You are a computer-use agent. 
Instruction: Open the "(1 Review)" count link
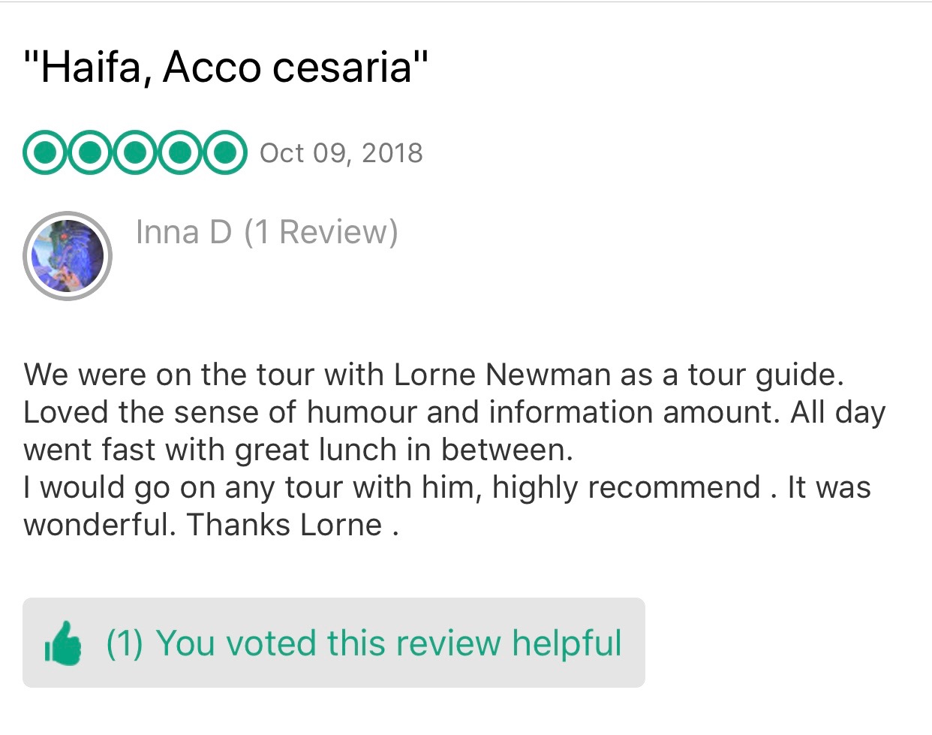tap(320, 232)
